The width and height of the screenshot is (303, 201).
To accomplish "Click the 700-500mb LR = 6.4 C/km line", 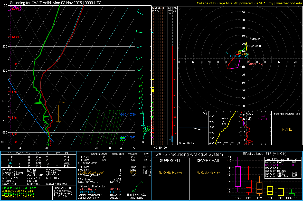I will tap(18, 196).
